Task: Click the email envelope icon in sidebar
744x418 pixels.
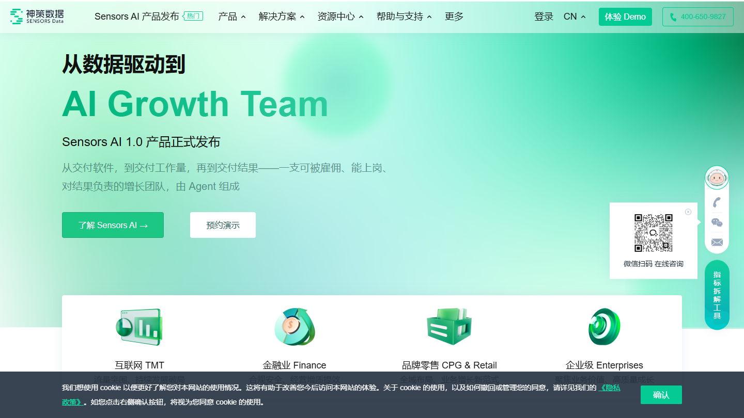Action: click(x=717, y=242)
